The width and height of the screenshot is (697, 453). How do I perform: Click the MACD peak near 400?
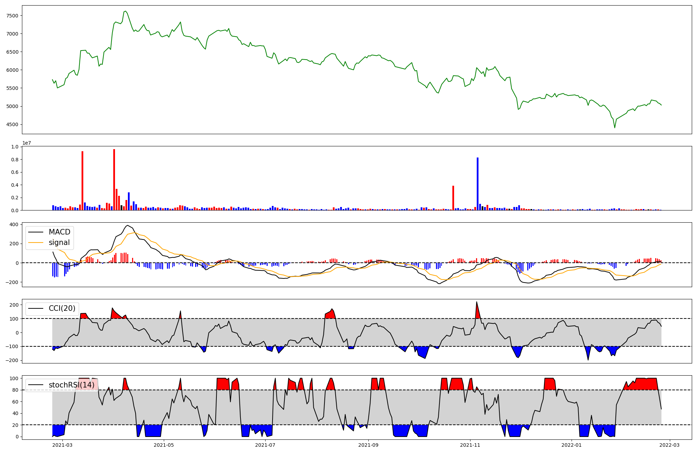click(x=128, y=225)
